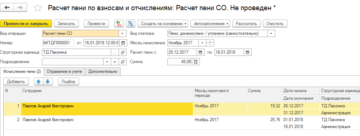
Task: Open Вид платежа dropdown arrow
Action: 271,33
